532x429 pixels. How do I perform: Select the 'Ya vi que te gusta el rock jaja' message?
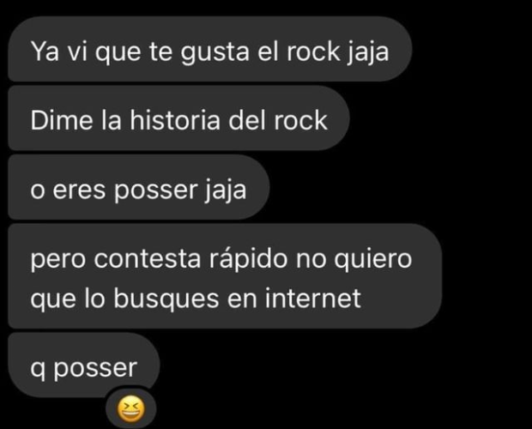pos(210,49)
